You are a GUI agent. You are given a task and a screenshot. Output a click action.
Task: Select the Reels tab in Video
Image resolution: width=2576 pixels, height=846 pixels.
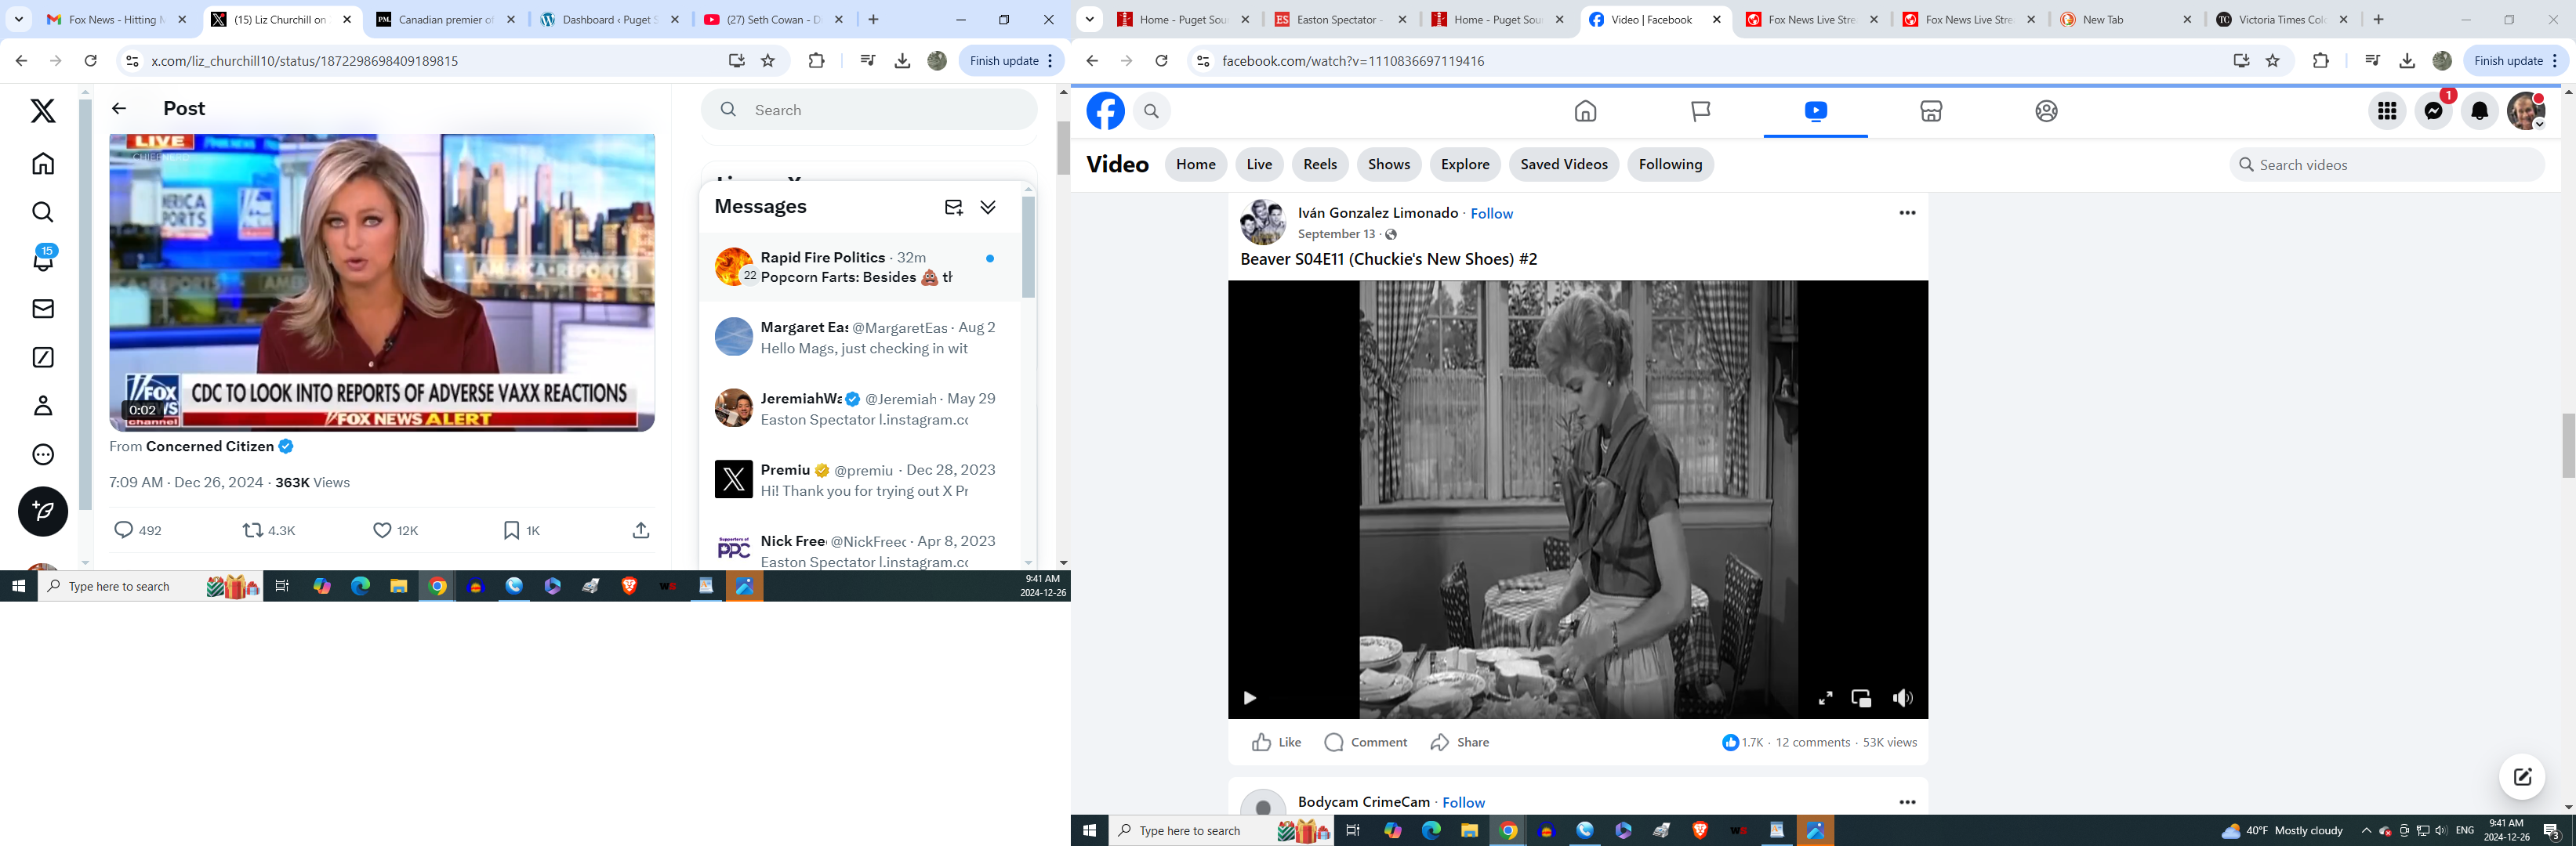click(x=1319, y=164)
